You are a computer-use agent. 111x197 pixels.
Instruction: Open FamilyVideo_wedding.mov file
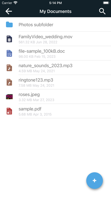55,39
